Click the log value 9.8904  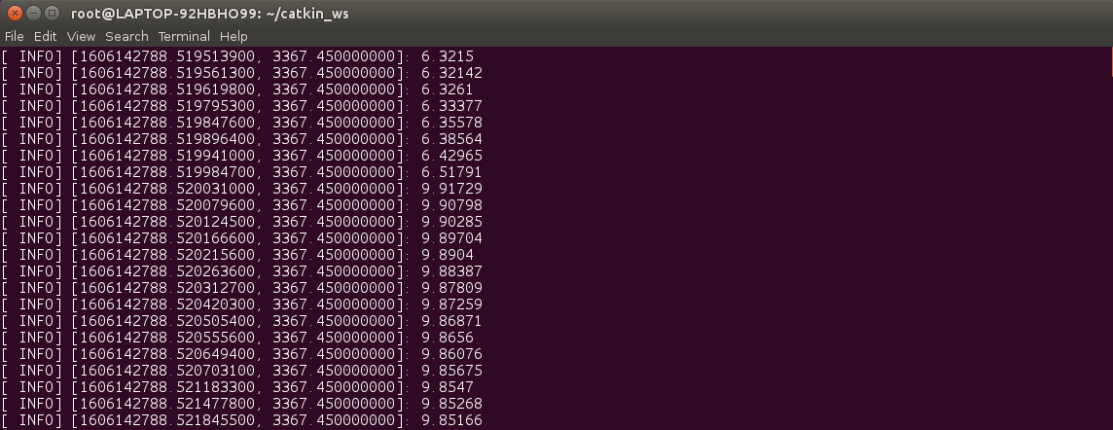coord(448,255)
